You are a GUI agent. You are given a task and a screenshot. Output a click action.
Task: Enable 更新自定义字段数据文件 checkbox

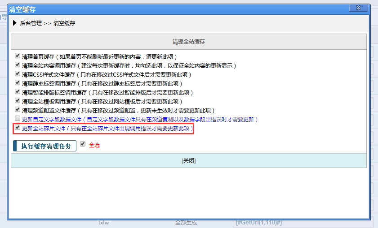click(18, 119)
